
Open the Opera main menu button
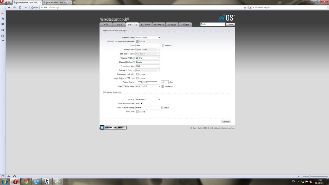(6, 2)
